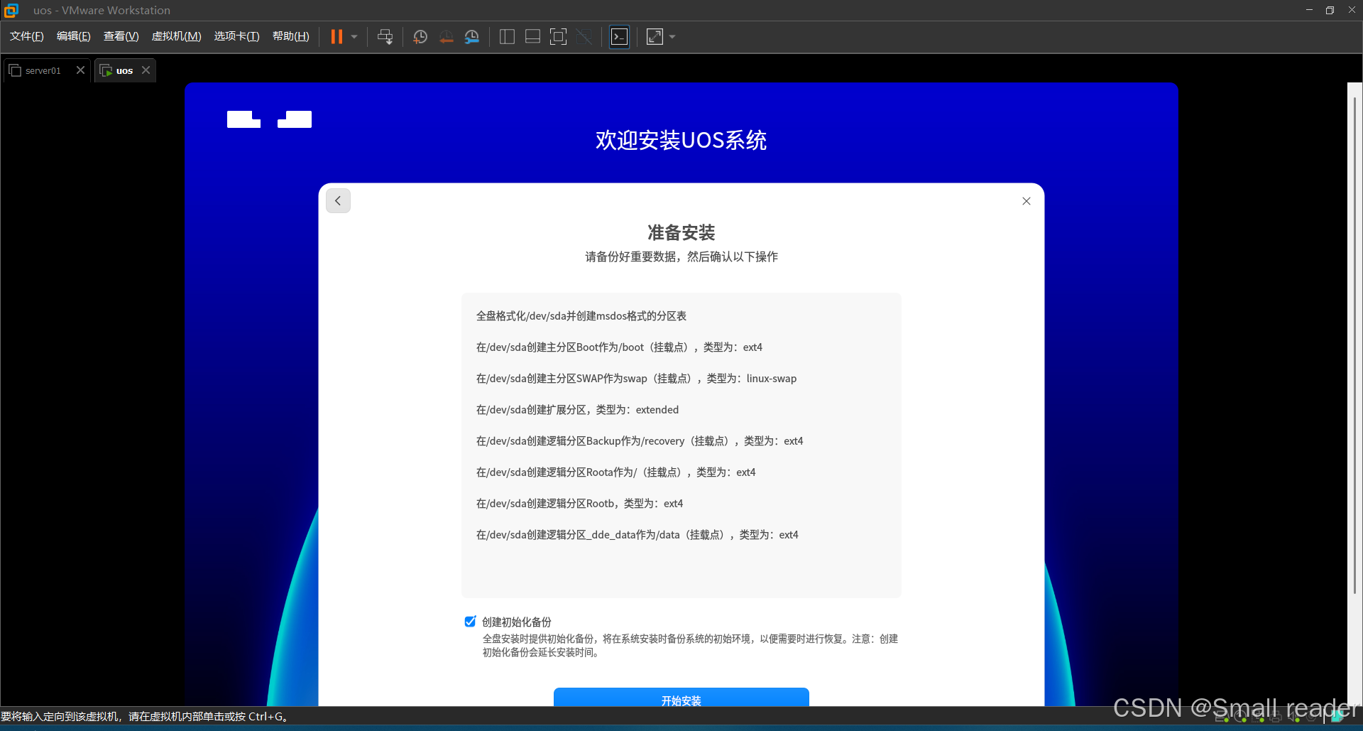
Task: Open the 编辑(E) menu
Action: coord(74,36)
